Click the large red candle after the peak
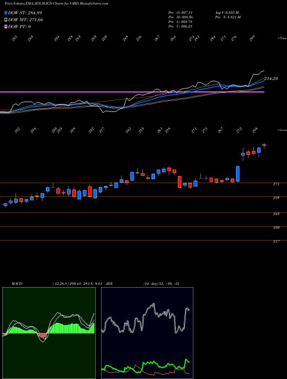 point(180,182)
